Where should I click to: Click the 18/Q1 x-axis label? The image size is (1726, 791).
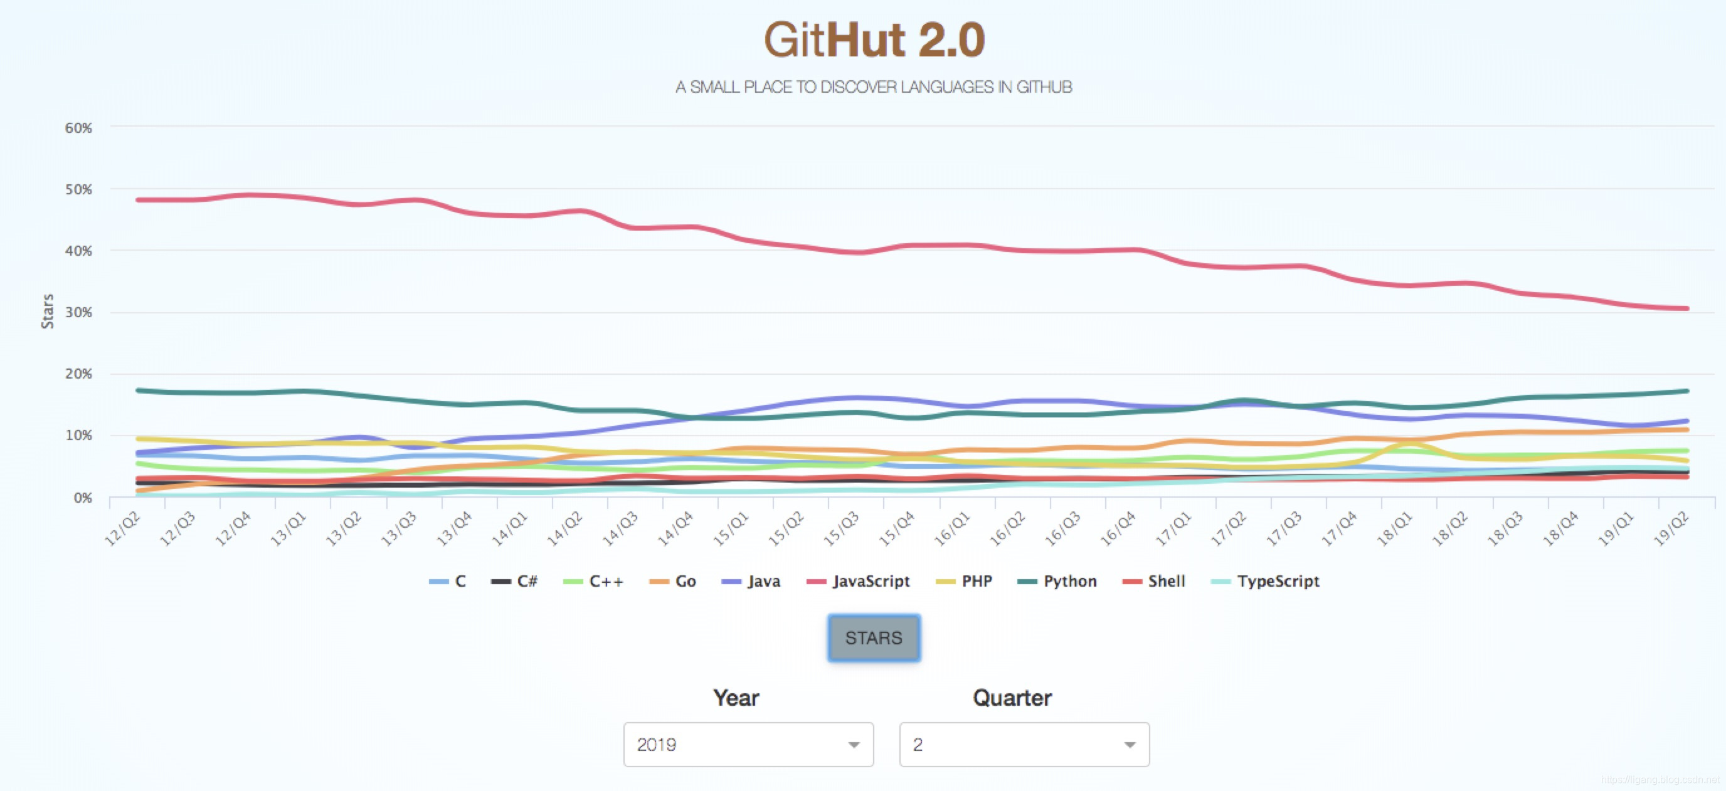coord(1395,528)
